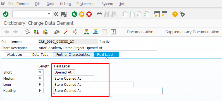
Task: Display object list hierarchy icon
Action: pos(86,32)
